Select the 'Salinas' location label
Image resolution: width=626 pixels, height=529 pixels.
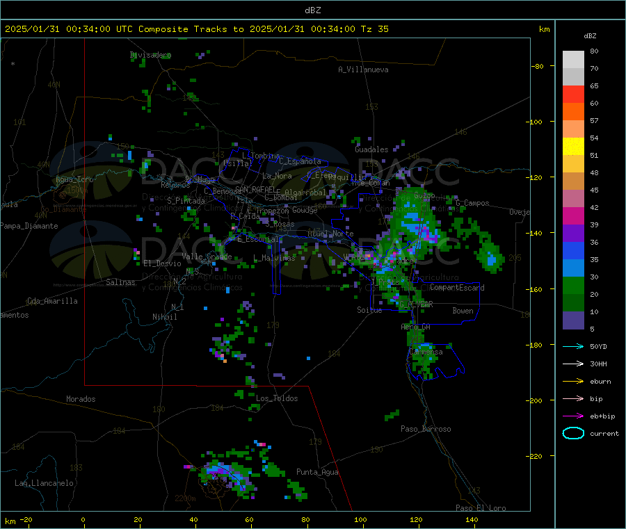[120, 282]
